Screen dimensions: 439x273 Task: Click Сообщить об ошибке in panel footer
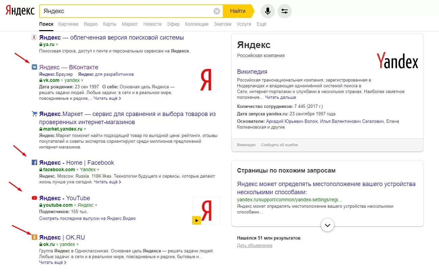[x=279, y=145]
